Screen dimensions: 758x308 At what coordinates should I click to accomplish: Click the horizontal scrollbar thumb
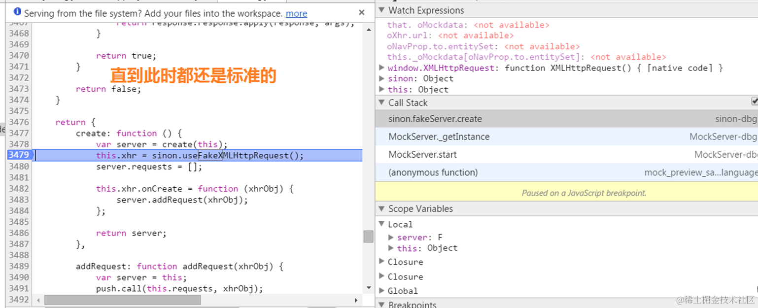click(122, 300)
